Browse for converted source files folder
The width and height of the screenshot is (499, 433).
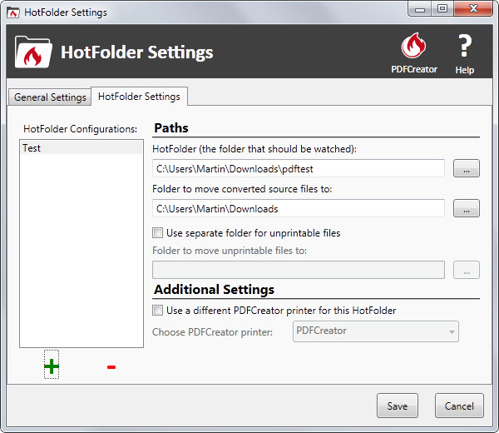467,208
